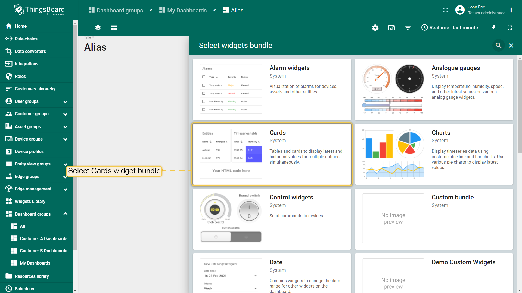The image size is (522, 293).
Task: Toggle the Switch control preview slider
Action: (x=231, y=237)
